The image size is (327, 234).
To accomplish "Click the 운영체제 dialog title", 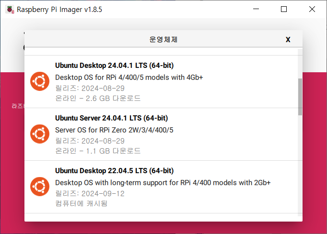I will point(163,40).
